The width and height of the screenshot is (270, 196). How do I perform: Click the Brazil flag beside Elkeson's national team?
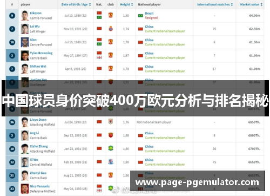[x=140, y=16]
